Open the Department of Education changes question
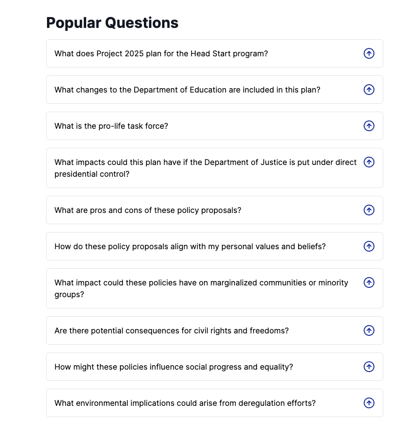The height and width of the screenshot is (422, 395). pyautogui.click(x=187, y=90)
